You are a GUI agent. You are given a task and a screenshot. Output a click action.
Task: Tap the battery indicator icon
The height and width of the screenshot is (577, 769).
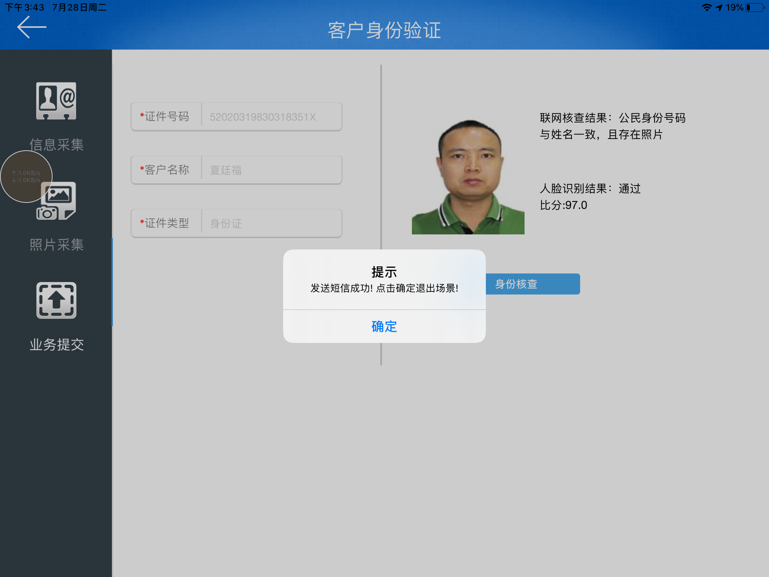[x=755, y=8]
